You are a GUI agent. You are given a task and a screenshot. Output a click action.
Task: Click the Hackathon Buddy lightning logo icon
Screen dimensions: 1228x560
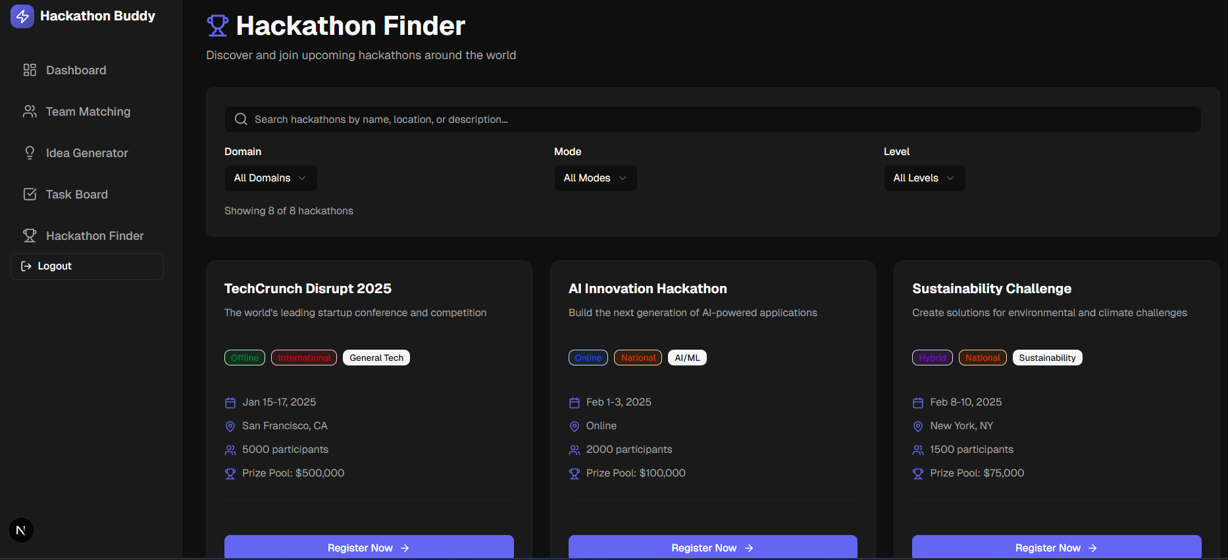(22, 16)
